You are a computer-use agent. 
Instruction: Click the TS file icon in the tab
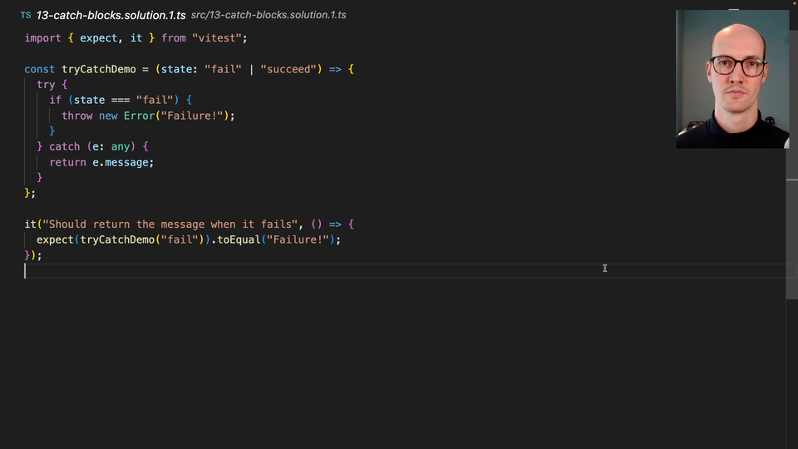point(26,15)
